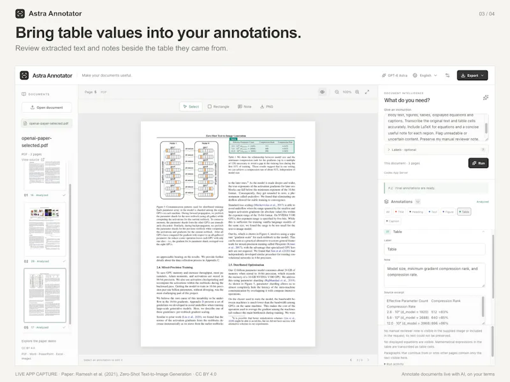Filter annotations by Figure
510x382 pixels.
click(x=448, y=212)
